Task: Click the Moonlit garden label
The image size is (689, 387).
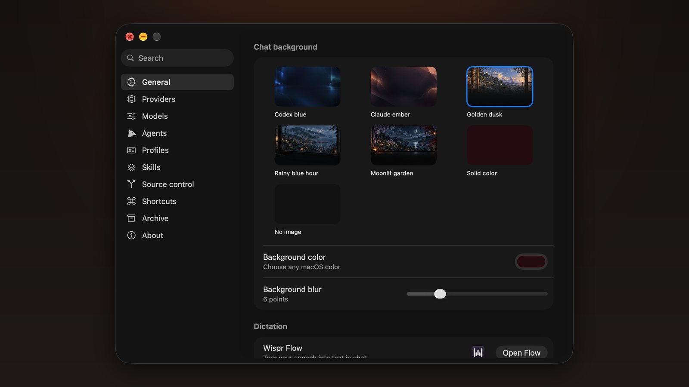Action: pyautogui.click(x=392, y=173)
